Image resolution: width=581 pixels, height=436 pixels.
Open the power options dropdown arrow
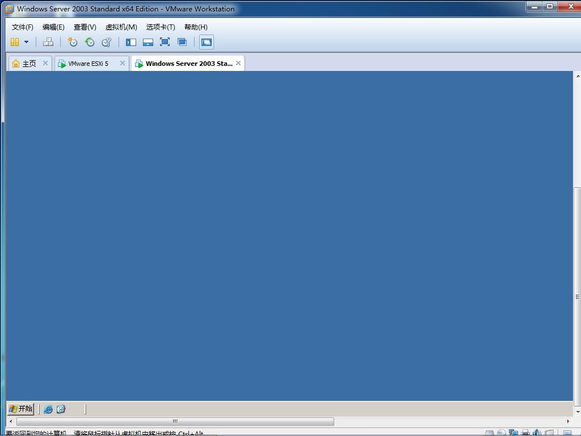26,42
